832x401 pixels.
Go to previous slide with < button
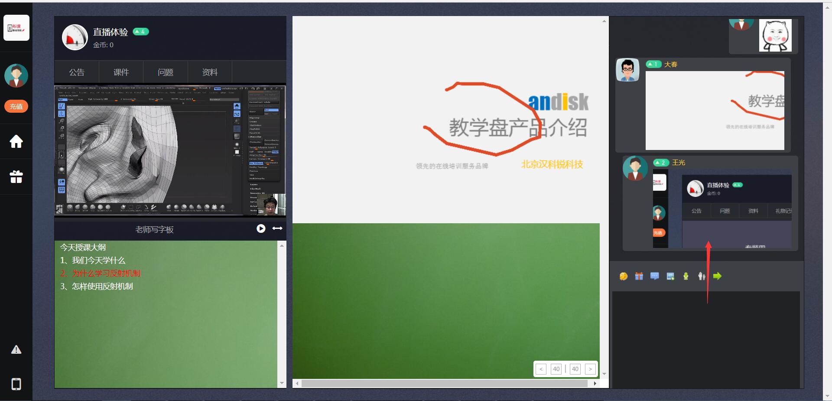[x=541, y=369]
